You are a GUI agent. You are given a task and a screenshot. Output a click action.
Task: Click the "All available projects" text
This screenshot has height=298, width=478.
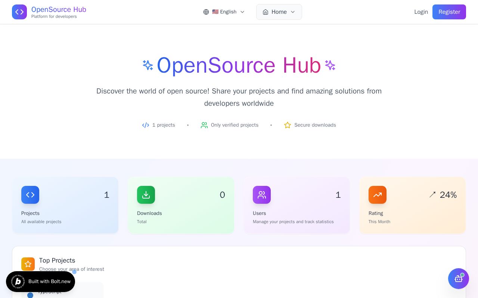click(41, 222)
